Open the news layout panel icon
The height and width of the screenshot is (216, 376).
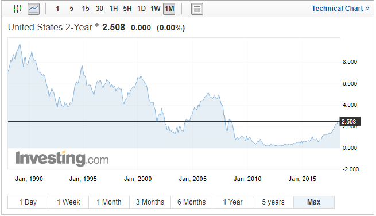coord(197,9)
